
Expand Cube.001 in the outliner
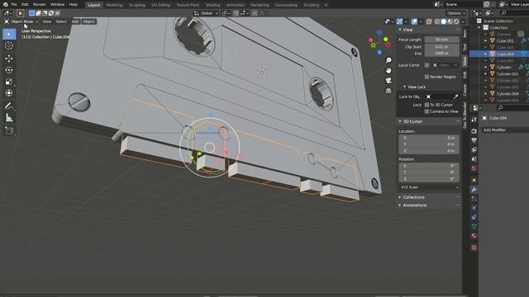point(486,40)
